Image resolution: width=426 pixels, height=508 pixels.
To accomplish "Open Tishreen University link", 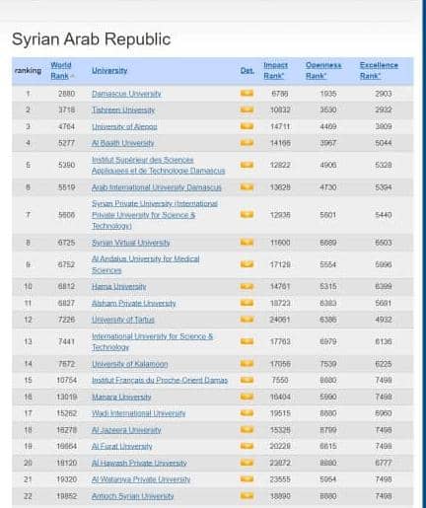I will pos(123,109).
